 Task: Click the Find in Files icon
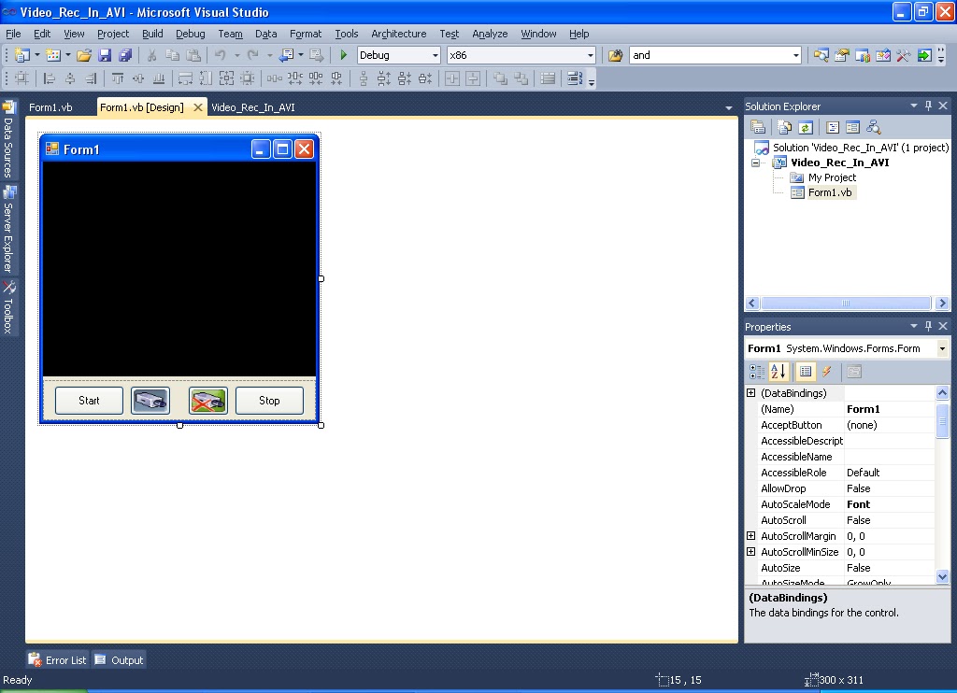click(x=615, y=55)
